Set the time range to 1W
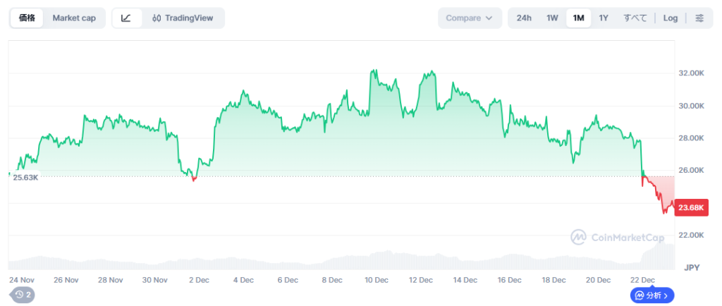 pyautogui.click(x=552, y=18)
